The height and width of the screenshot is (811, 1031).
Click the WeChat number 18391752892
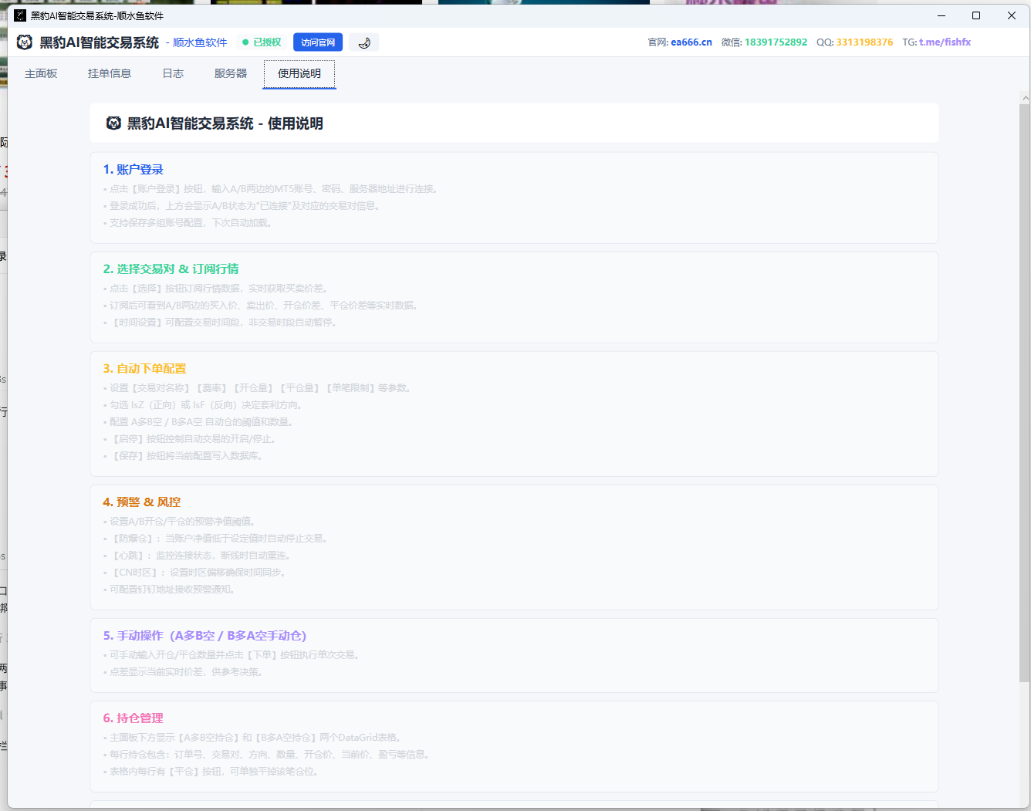coord(776,42)
